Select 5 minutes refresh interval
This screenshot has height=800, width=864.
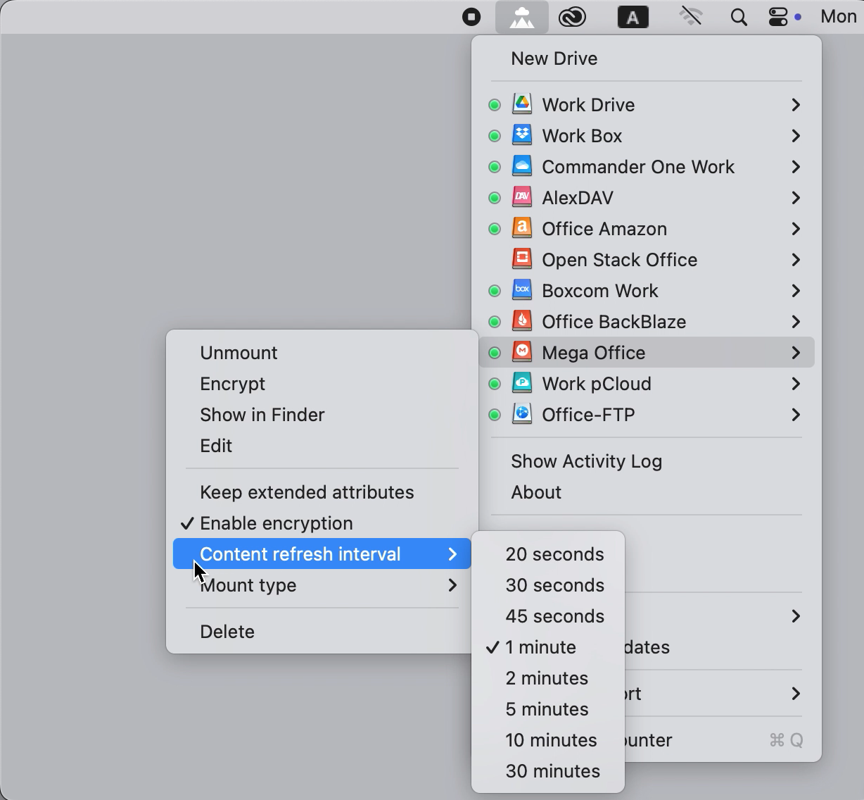[548, 709]
